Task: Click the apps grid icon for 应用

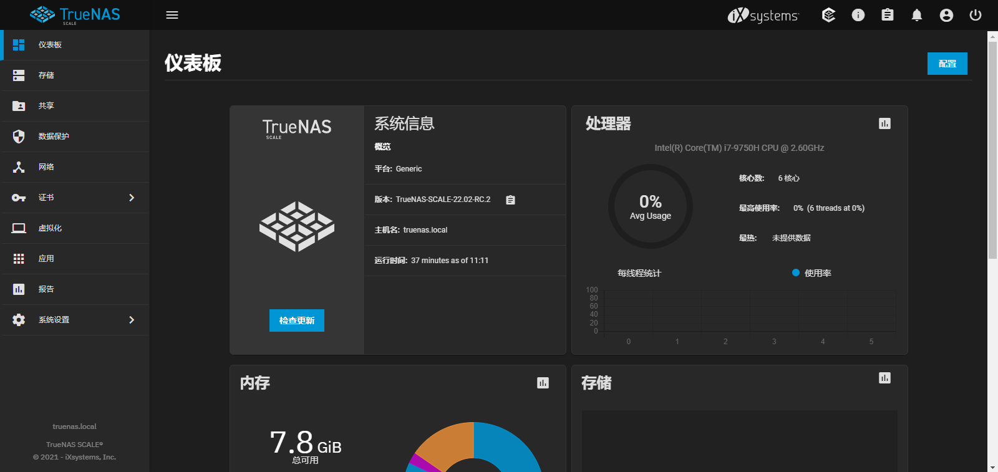Action: [19, 259]
